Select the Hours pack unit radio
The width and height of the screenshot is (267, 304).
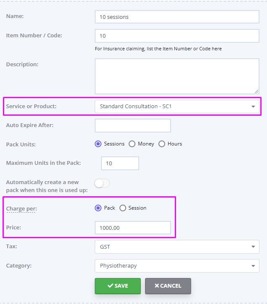pos(162,144)
